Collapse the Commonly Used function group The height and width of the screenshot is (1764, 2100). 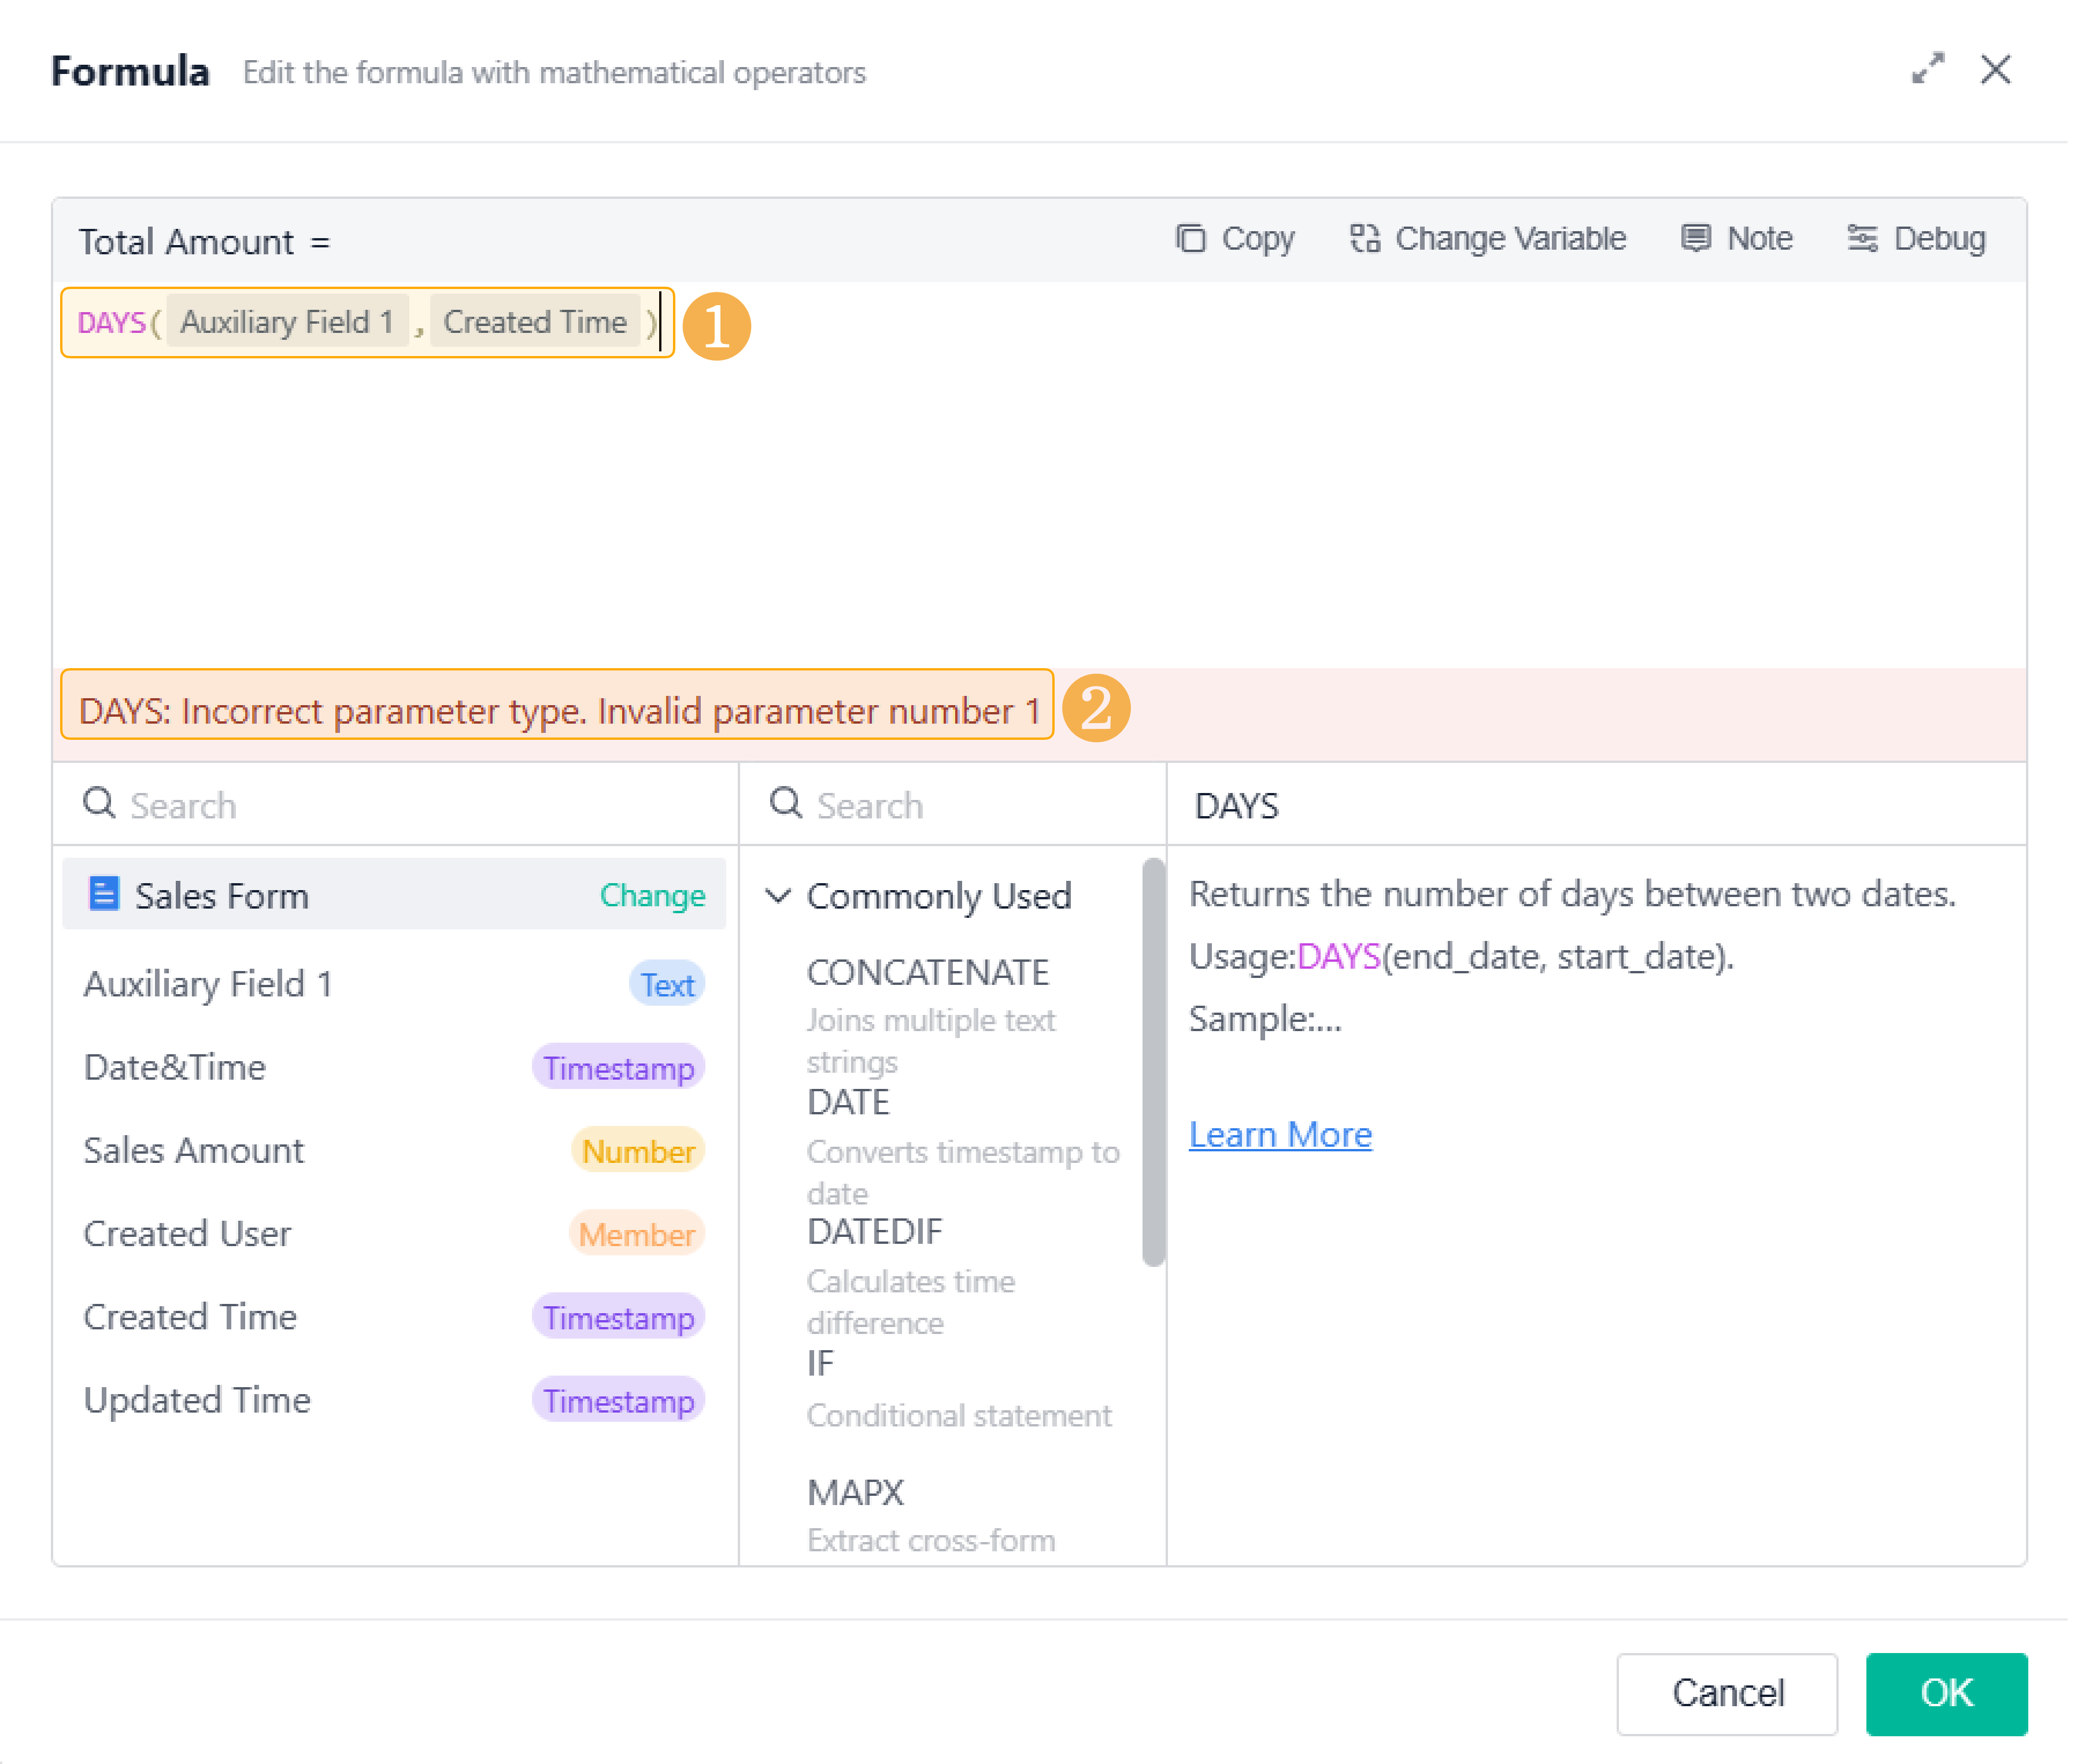click(x=778, y=895)
